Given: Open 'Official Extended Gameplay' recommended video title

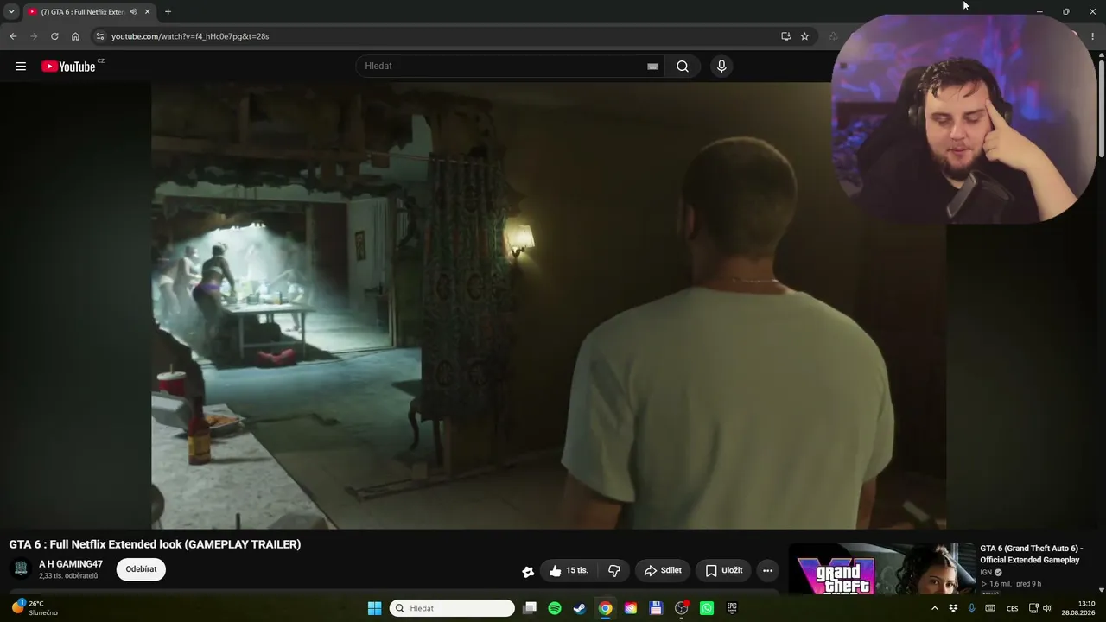Looking at the screenshot, I should (x=1031, y=554).
